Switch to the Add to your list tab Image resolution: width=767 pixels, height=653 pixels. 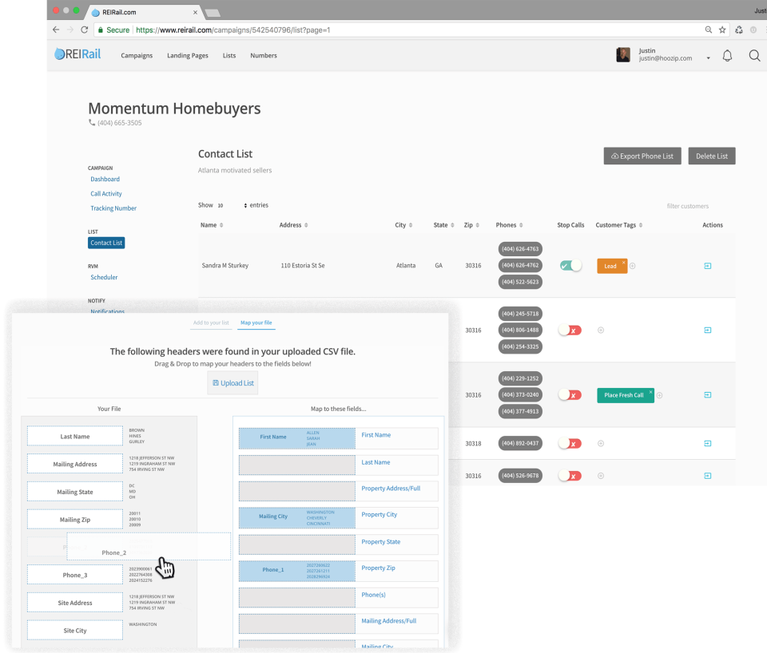point(211,323)
